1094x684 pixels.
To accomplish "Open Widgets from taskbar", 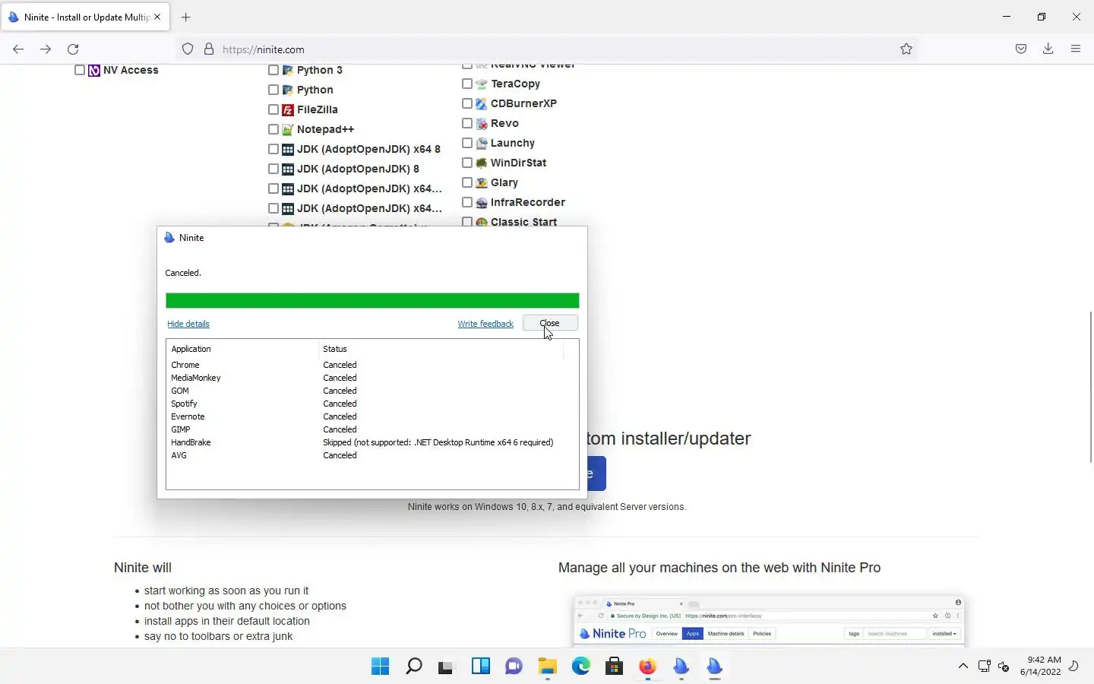I will [480, 667].
